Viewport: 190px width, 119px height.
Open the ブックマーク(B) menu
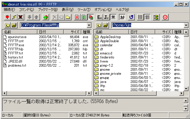pyautogui.click(x=48, y=10)
